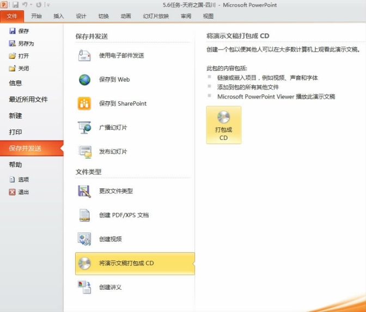Switch to the 视图 ribbon tab
This screenshot has height=312, width=366.
coord(208,16)
